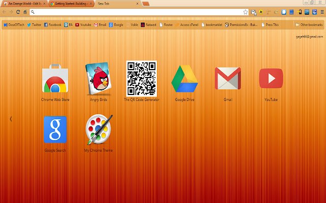Open the Facebook bookmark
The width and height of the screenshot is (326, 203).
tap(52, 25)
